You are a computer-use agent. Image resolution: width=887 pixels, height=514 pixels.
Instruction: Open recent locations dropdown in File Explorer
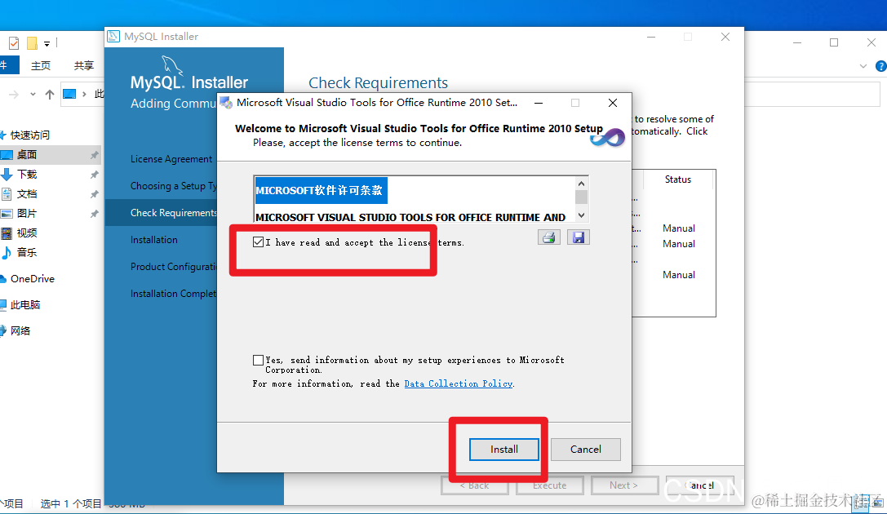pos(33,95)
